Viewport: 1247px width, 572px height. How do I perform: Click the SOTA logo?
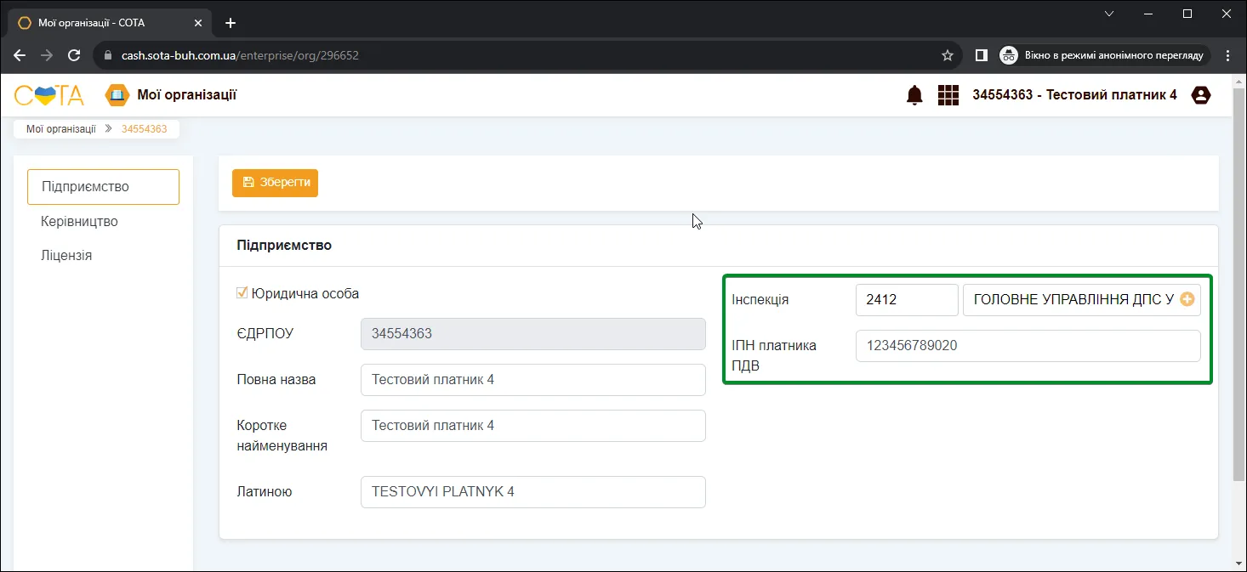pos(49,95)
